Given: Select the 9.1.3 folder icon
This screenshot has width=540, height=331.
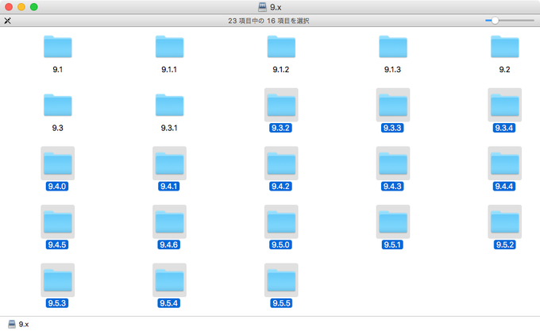Looking at the screenshot, I should pyautogui.click(x=393, y=47).
